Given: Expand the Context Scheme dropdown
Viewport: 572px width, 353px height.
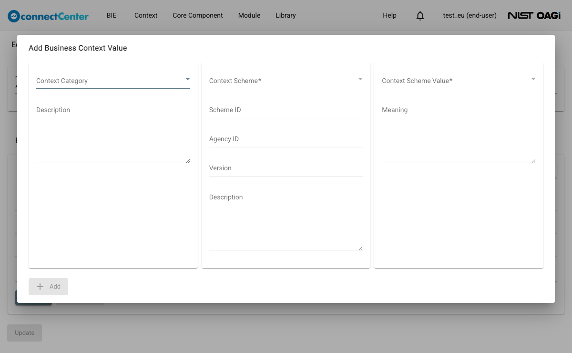Looking at the screenshot, I should click(286, 80).
